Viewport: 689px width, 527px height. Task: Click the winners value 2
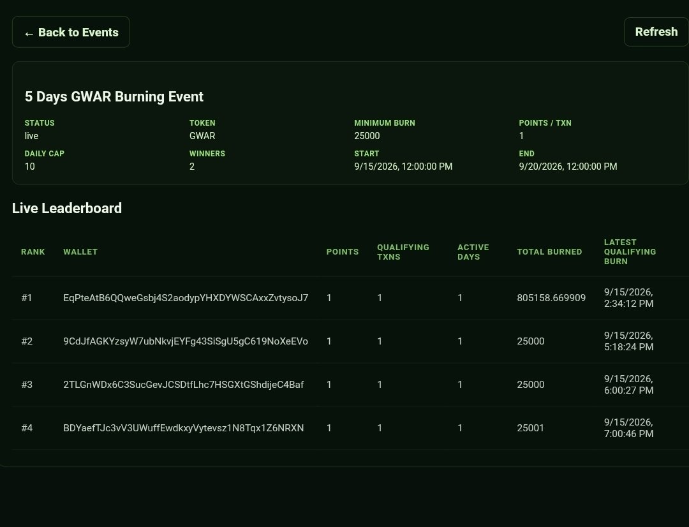(192, 167)
